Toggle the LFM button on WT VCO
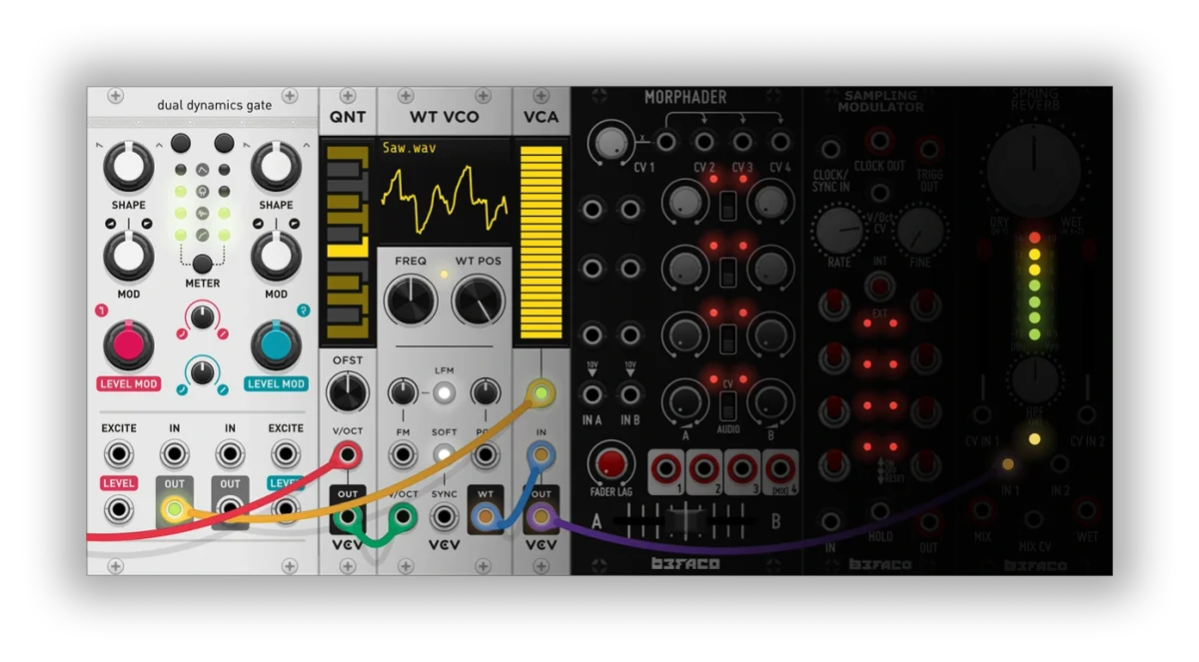The width and height of the screenshot is (1199, 662). pos(445,392)
